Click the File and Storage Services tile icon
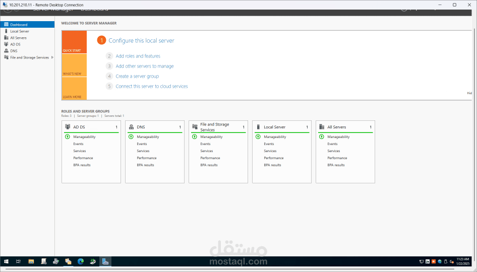477x272 pixels. coord(195,127)
